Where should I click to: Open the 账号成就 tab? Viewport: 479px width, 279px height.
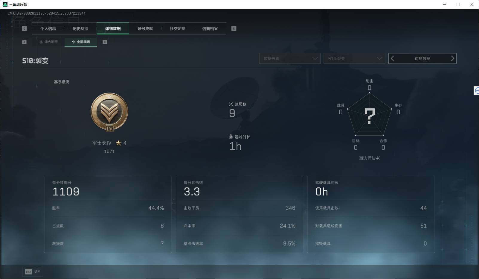(145, 28)
